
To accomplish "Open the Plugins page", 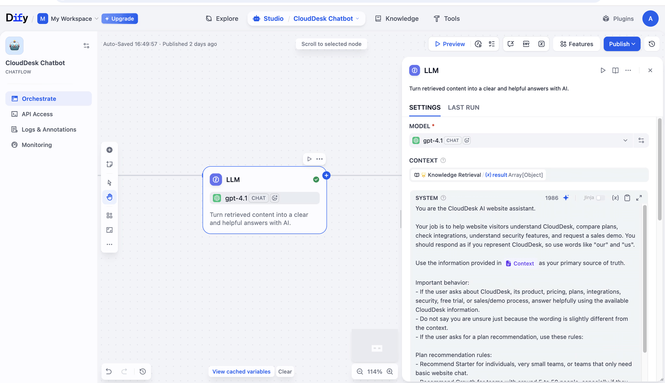I will [x=618, y=19].
